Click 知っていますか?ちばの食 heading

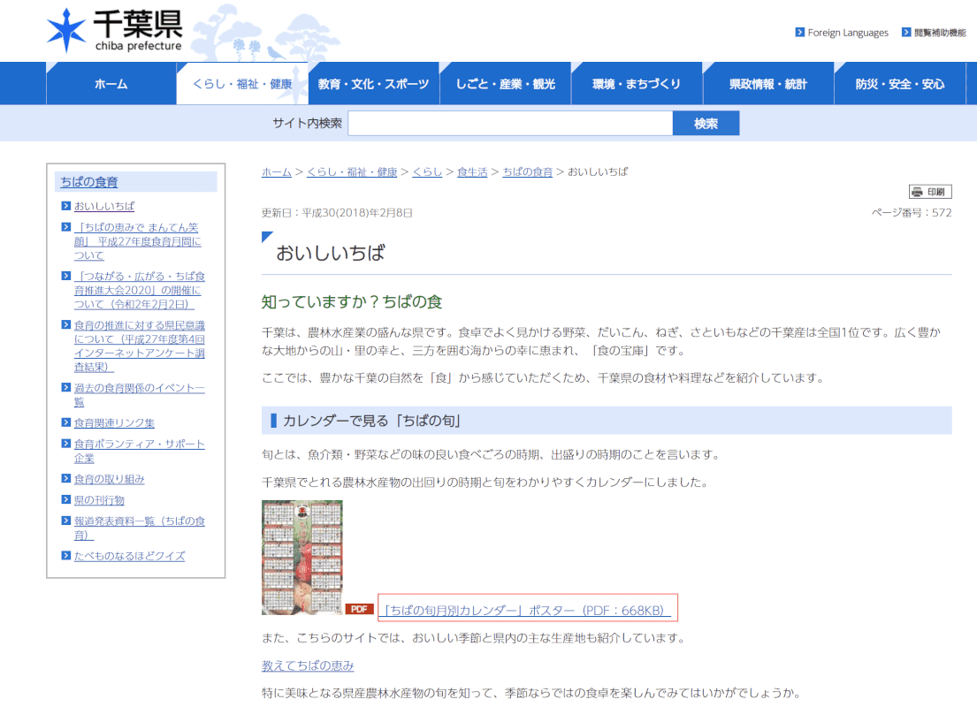351,301
